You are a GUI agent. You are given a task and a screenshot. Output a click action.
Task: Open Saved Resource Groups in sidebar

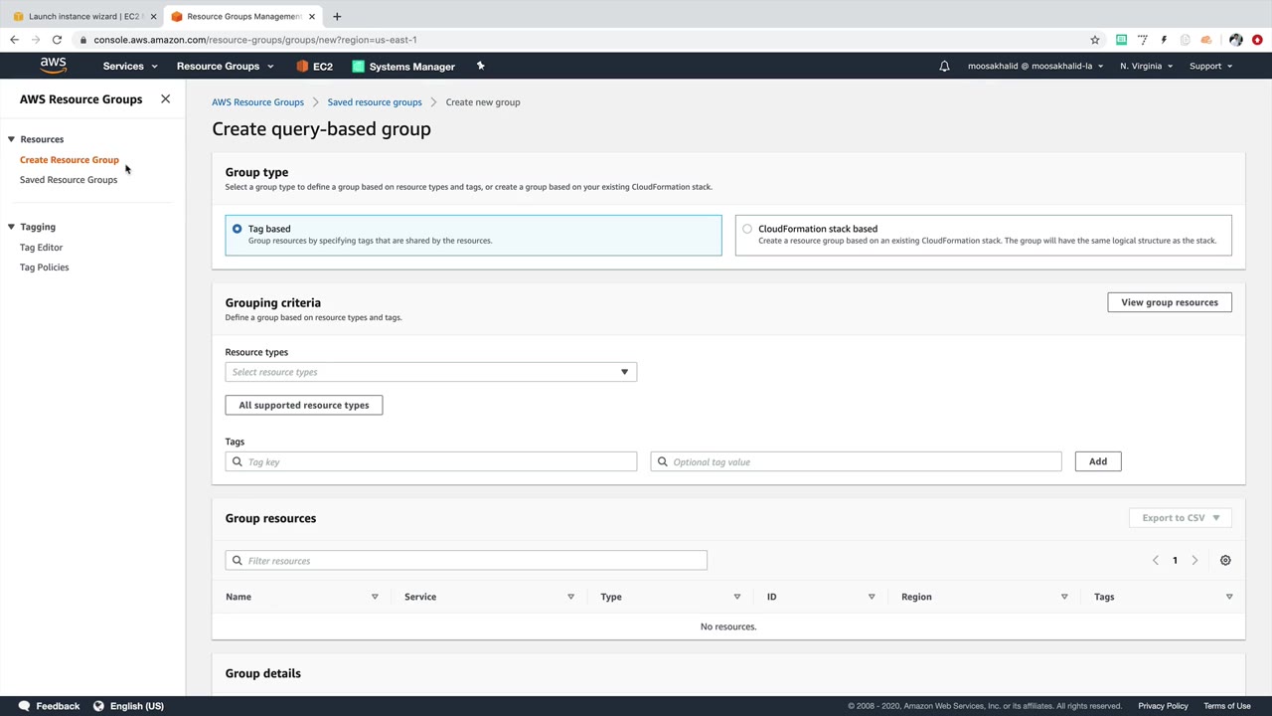coord(69,180)
